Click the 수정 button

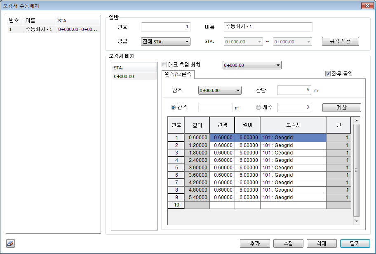pyautogui.click(x=288, y=243)
